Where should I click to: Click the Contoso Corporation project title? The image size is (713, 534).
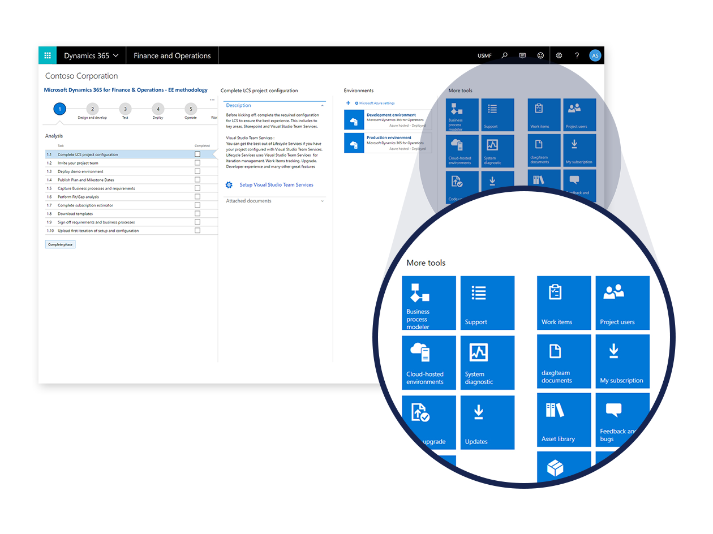[x=81, y=76]
